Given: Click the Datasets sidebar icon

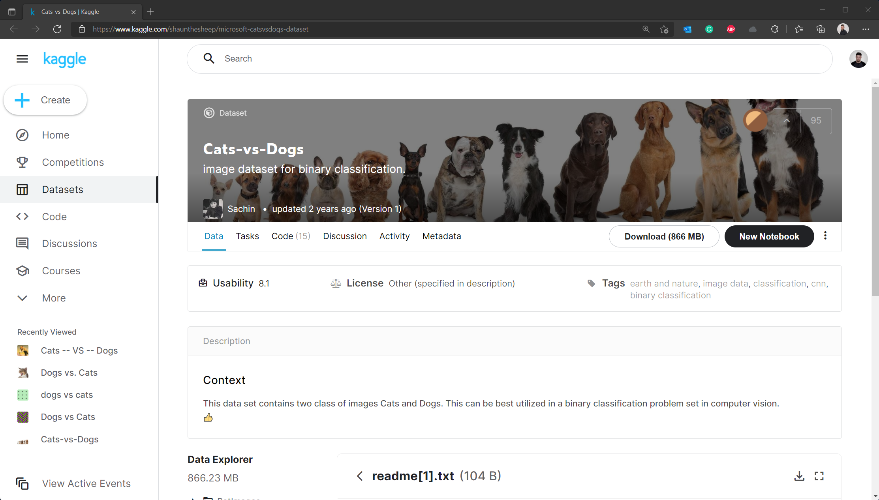Looking at the screenshot, I should (x=21, y=189).
